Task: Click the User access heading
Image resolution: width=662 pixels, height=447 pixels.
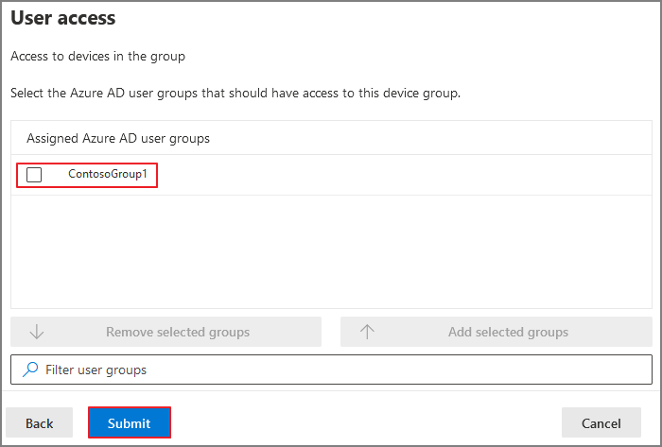Action: 63,18
